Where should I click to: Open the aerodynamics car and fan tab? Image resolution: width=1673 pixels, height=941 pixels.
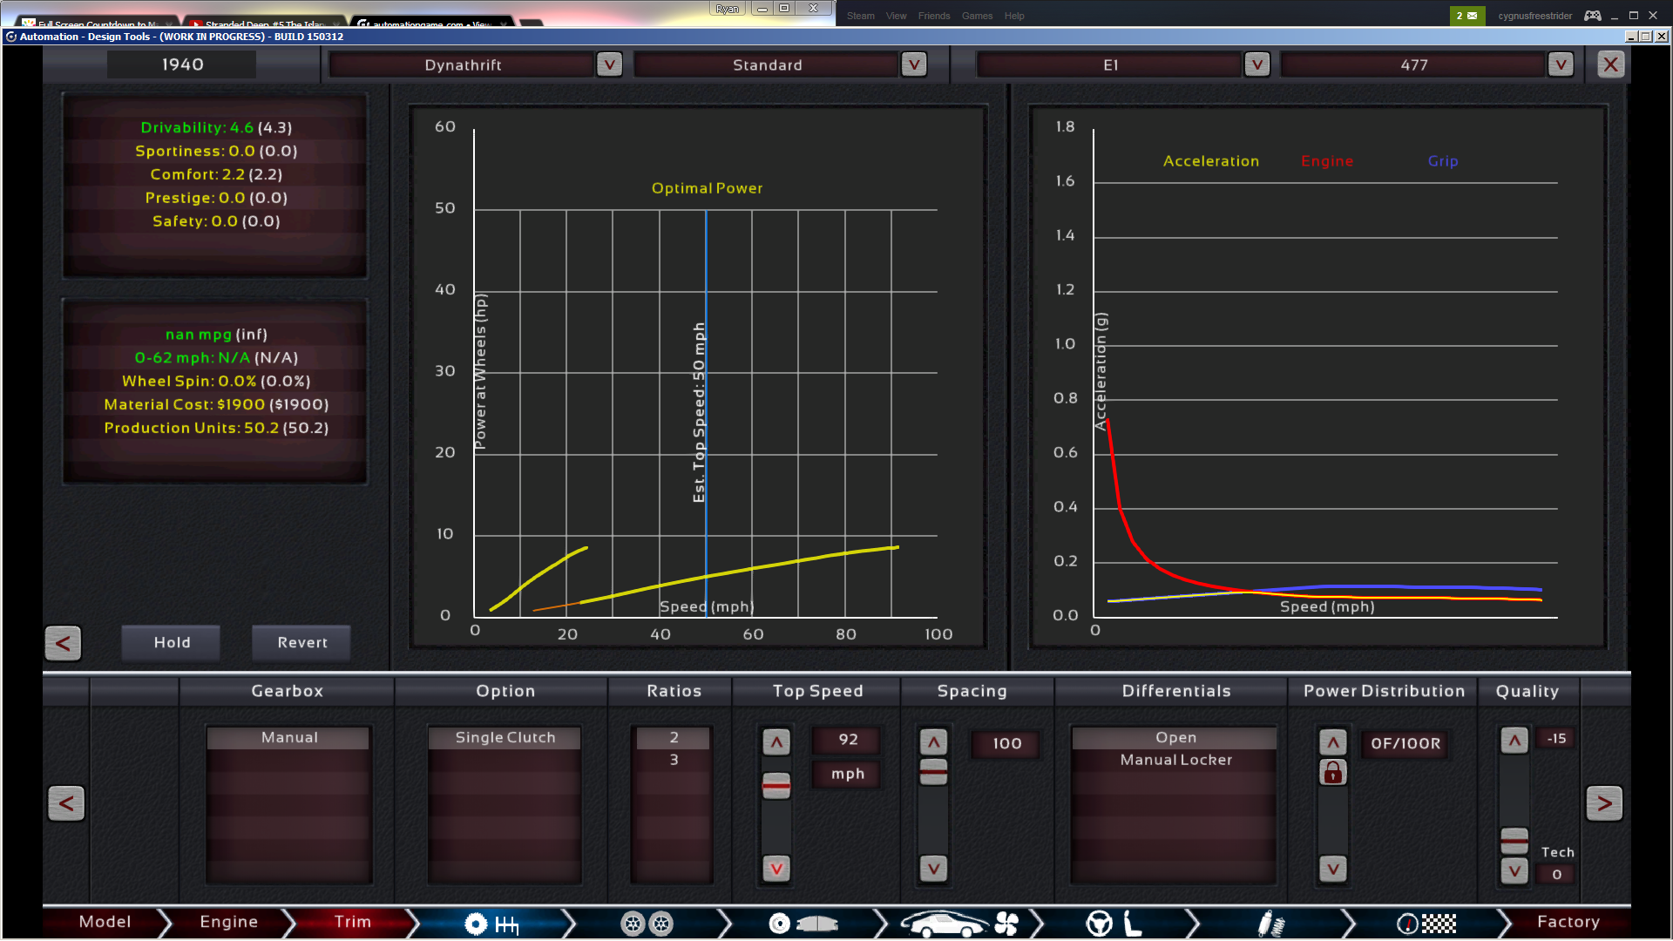958,924
